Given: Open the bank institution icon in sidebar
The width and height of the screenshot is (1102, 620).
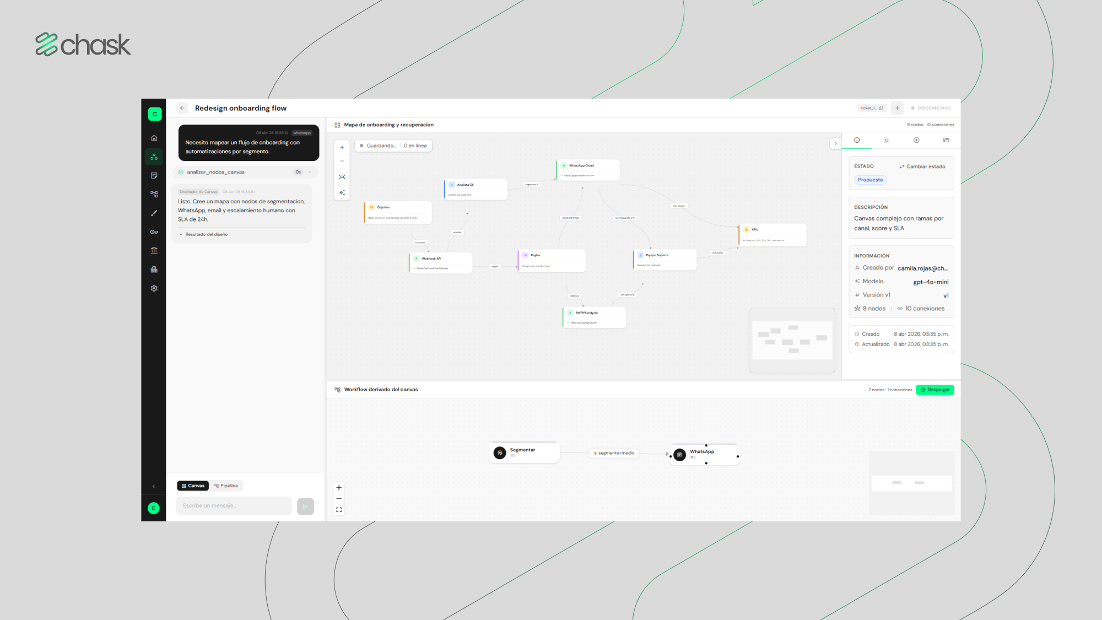Looking at the screenshot, I should [x=154, y=251].
